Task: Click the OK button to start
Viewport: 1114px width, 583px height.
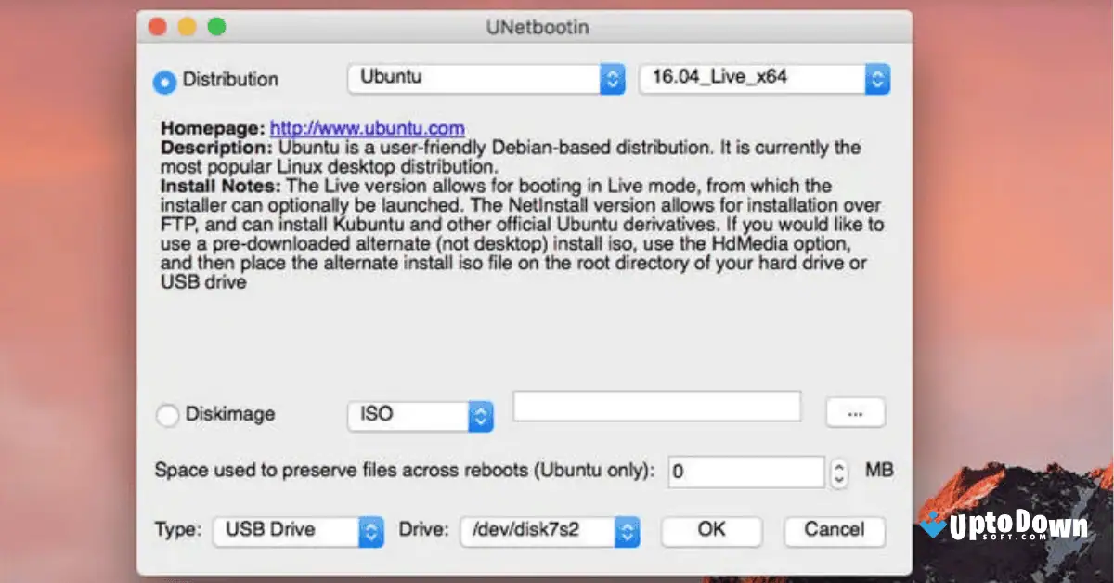Action: click(711, 530)
